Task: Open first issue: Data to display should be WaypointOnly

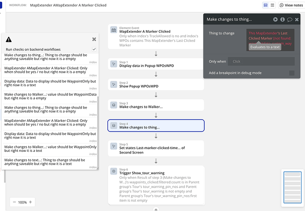Action: 50,84
